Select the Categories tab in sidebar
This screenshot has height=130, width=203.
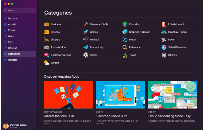[19, 54]
